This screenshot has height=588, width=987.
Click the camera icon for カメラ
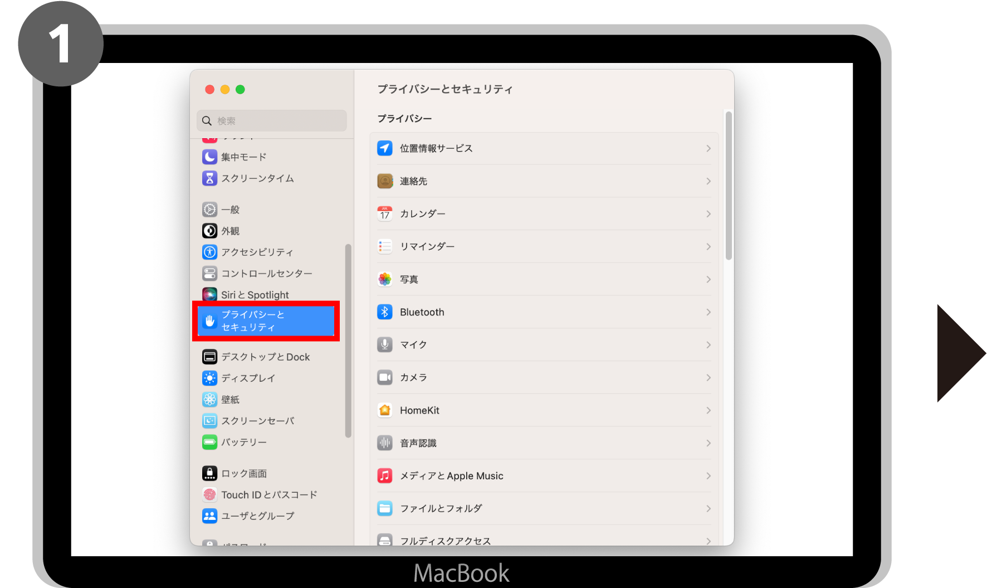384,377
